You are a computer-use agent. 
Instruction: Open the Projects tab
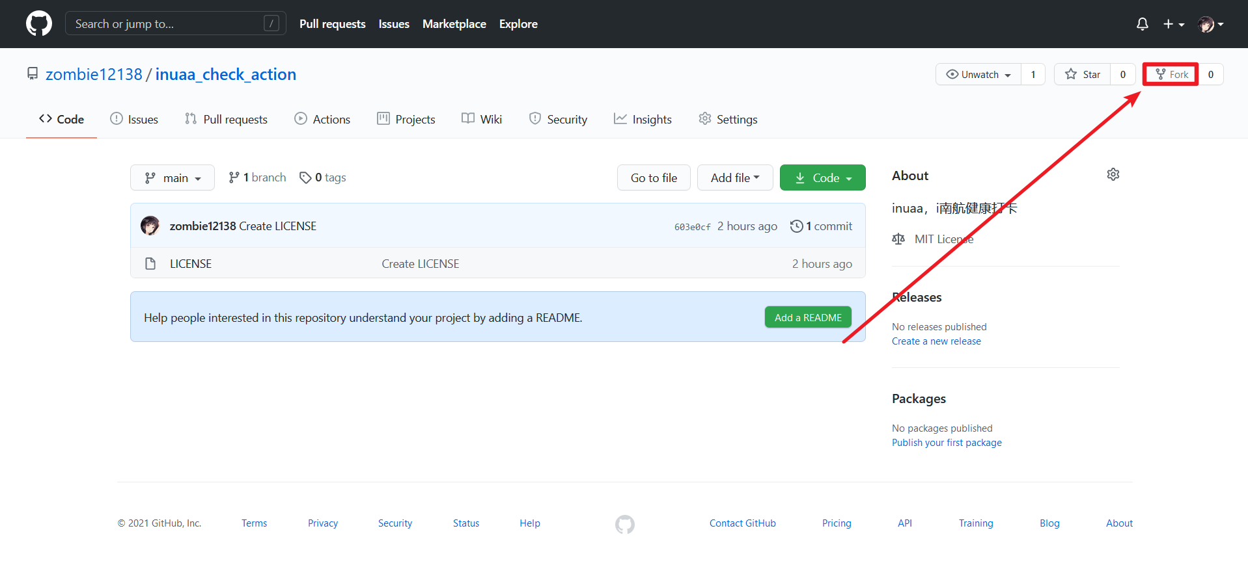pyautogui.click(x=406, y=119)
